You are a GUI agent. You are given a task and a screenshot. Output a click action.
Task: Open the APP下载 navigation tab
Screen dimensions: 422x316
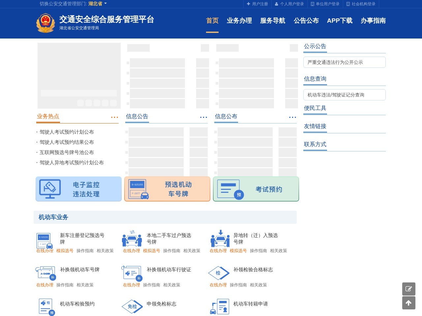340,21
